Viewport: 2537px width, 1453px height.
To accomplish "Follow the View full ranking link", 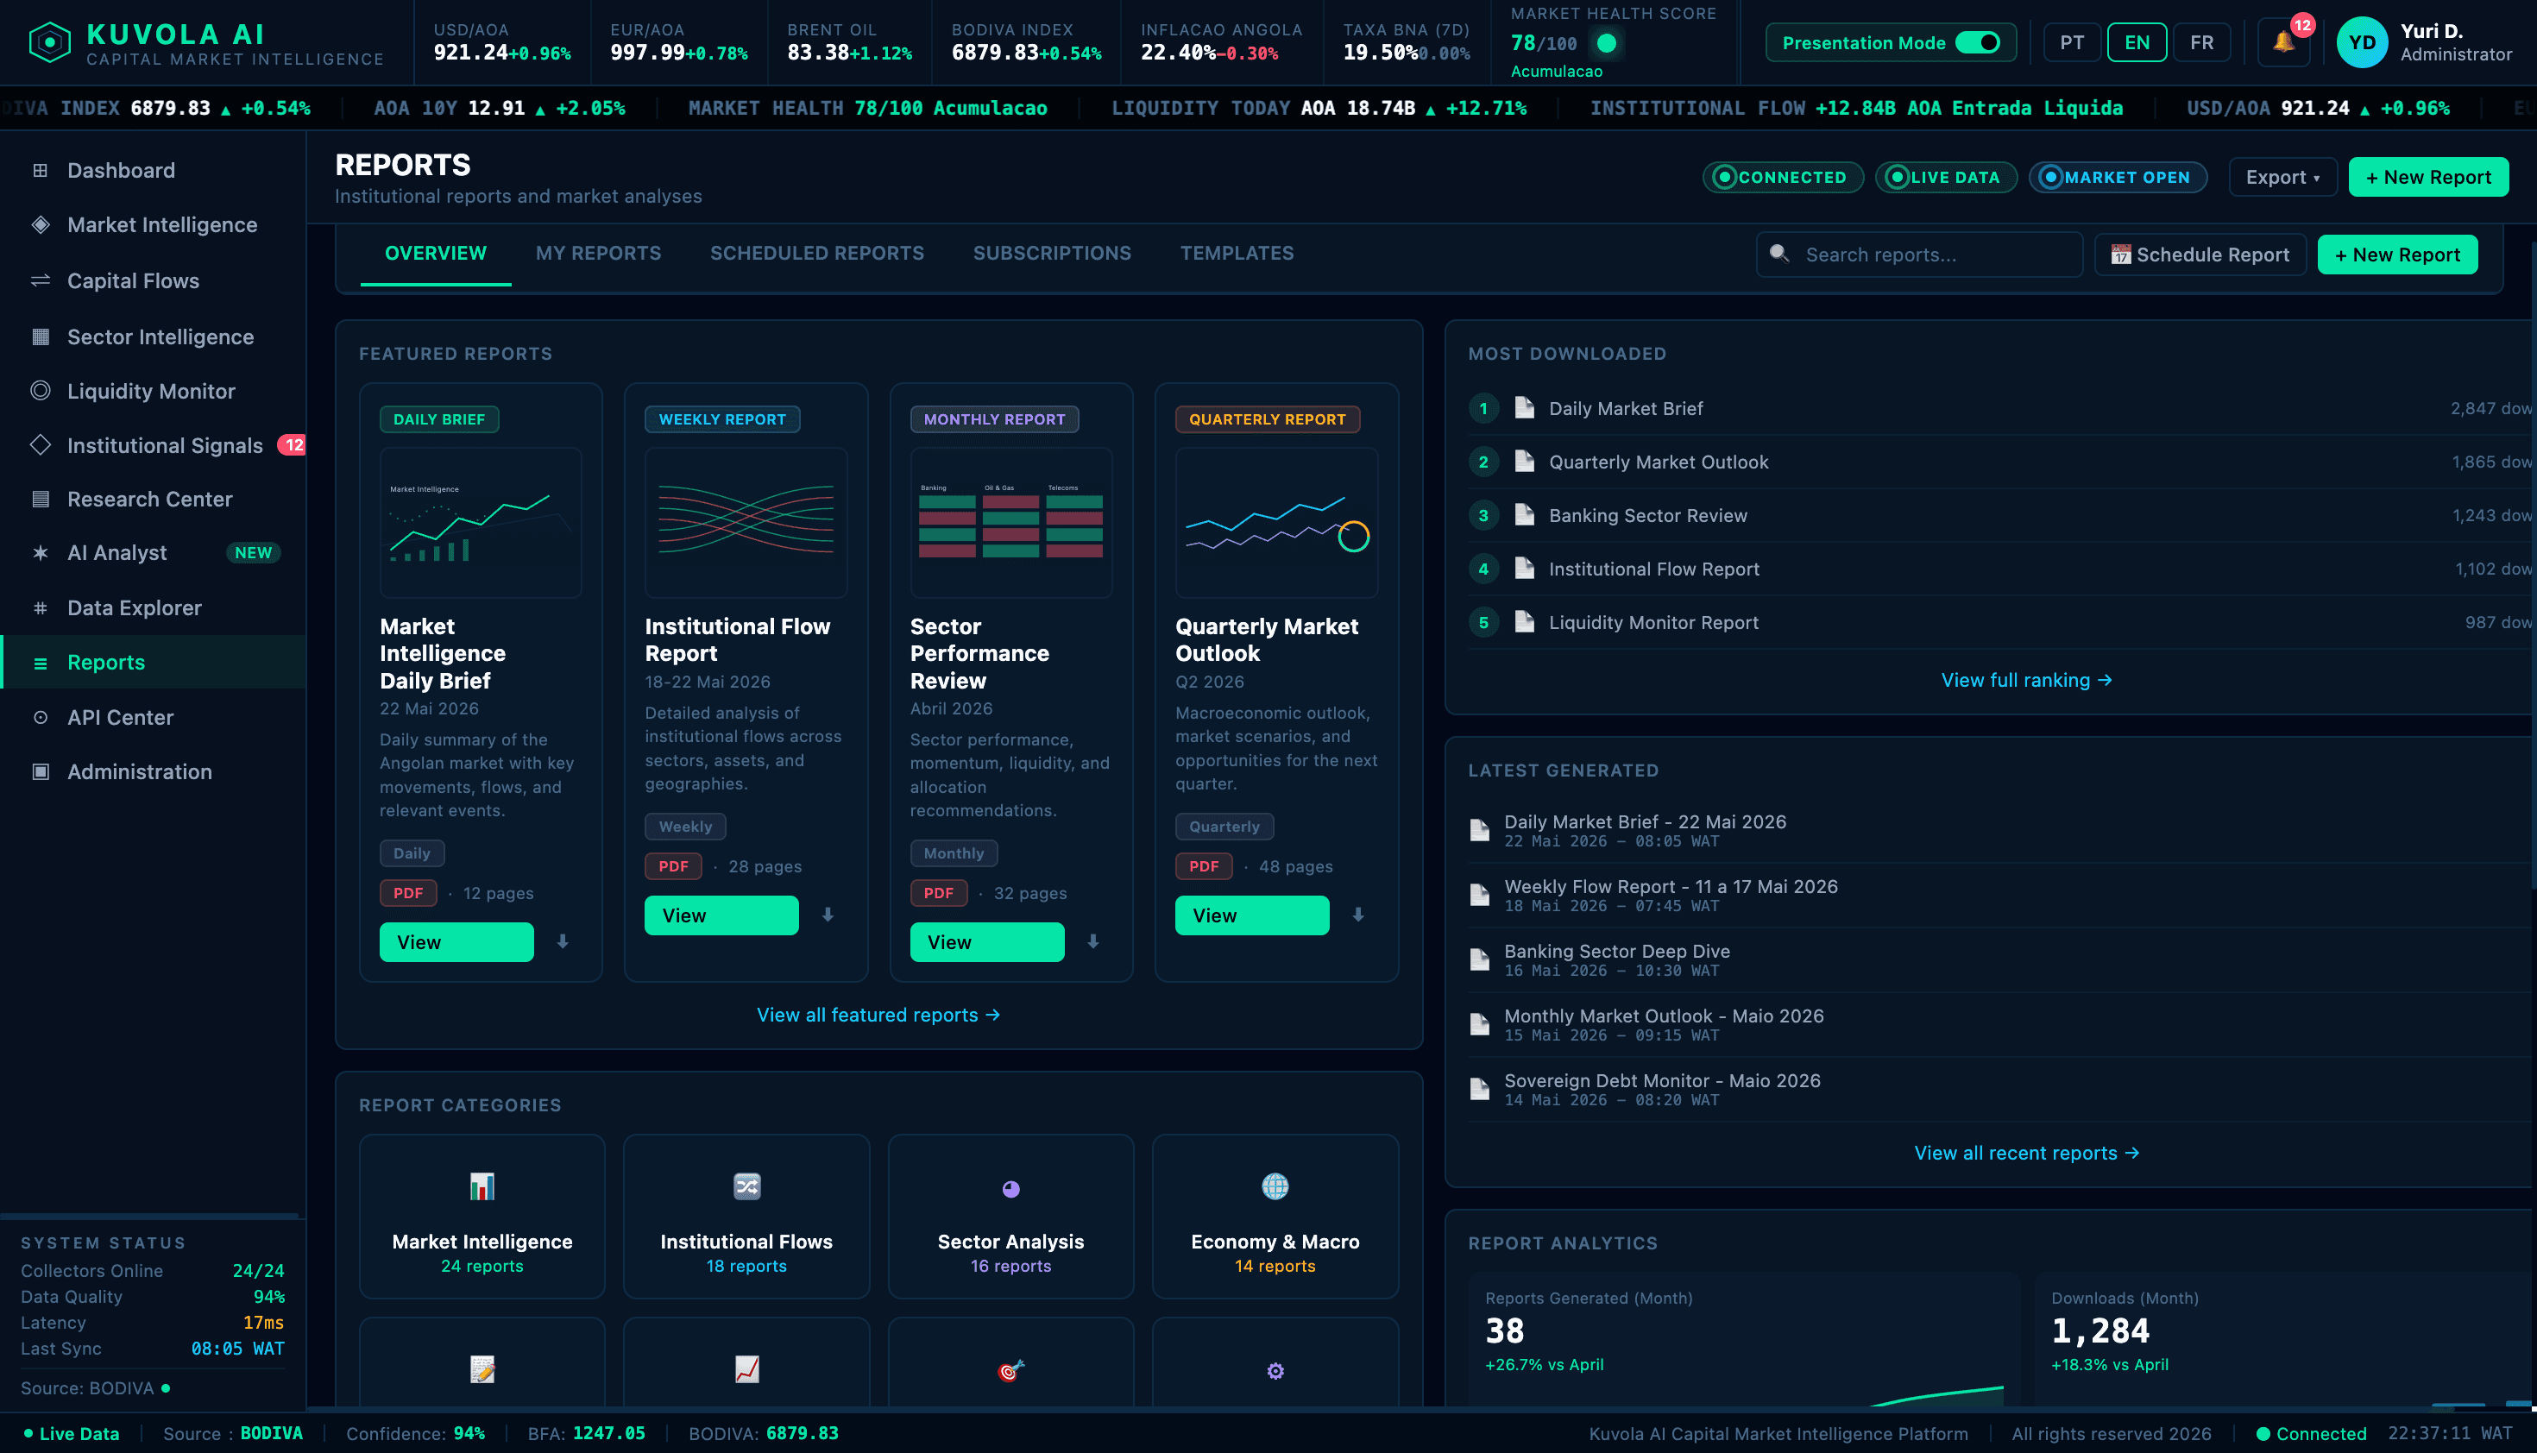I will pos(2026,681).
